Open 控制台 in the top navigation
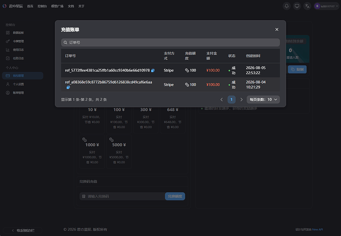The width and height of the screenshot is (341, 236). point(42,6)
